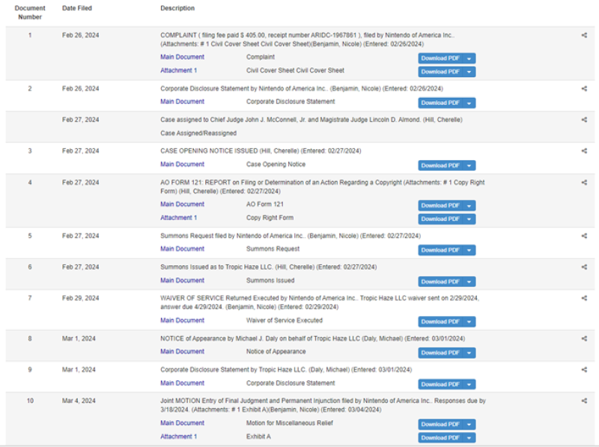Open dropdown arrow beside Summons Issued download
Screen dimensions: 599x447
pyautogui.click(x=469, y=282)
